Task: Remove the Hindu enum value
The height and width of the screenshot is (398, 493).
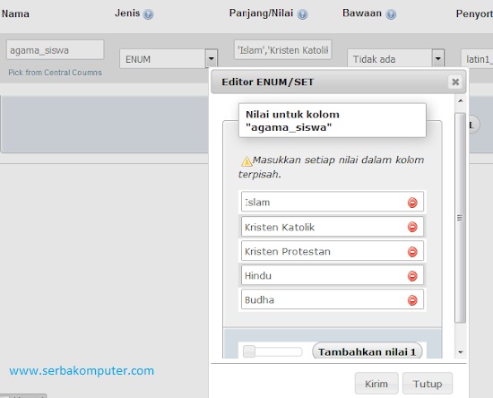Action: pyautogui.click(x=412, y=276)
